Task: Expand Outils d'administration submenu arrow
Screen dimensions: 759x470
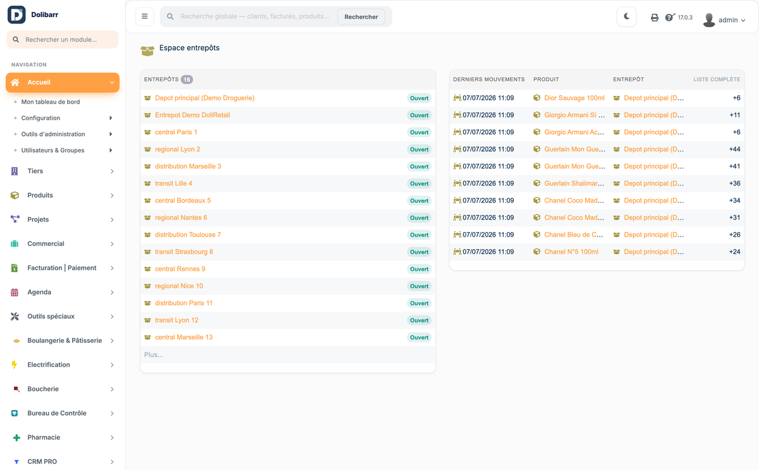Action: [x=111, y=134]
